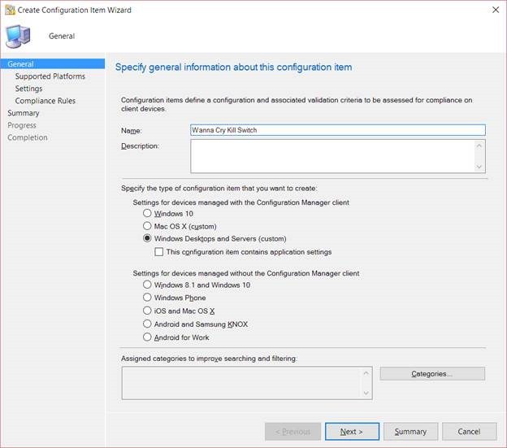Open the Categories dialog
Screen dimensions: 507x448
432,373
